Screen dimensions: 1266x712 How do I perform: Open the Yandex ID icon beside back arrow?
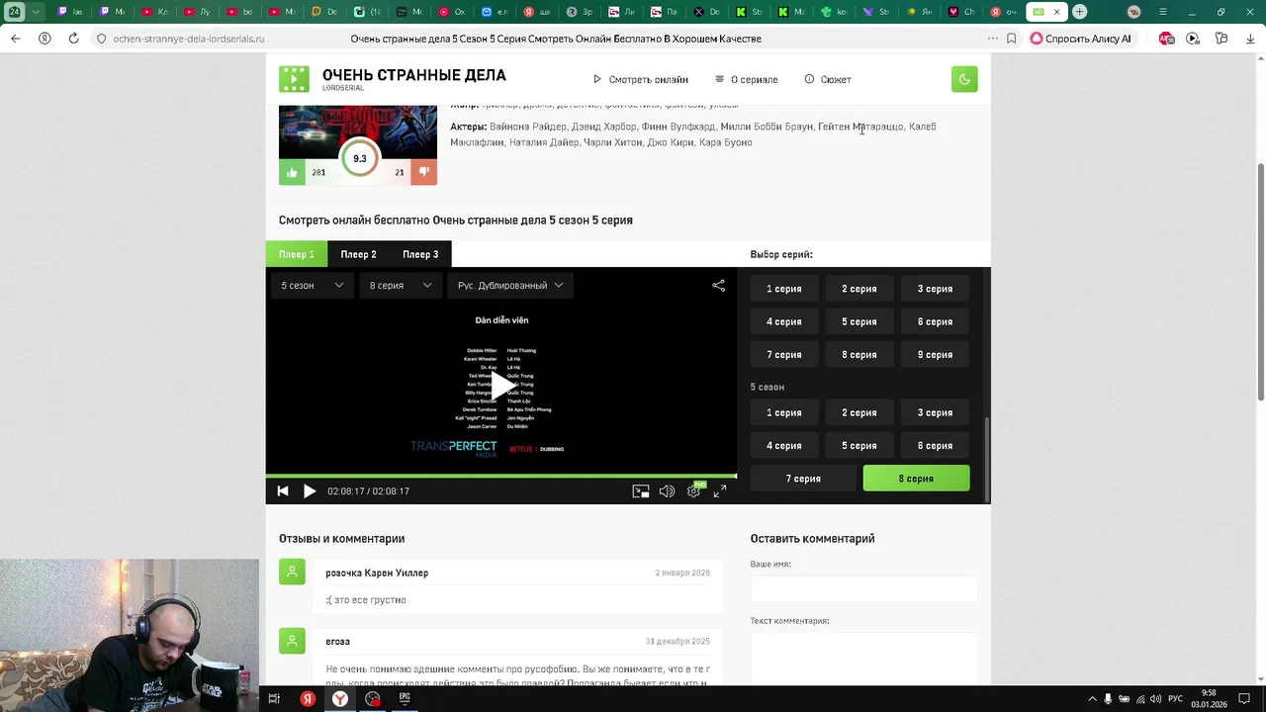(x=45, y=39)
